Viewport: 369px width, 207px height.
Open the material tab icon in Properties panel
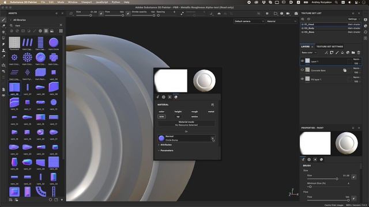click(321, 159)
